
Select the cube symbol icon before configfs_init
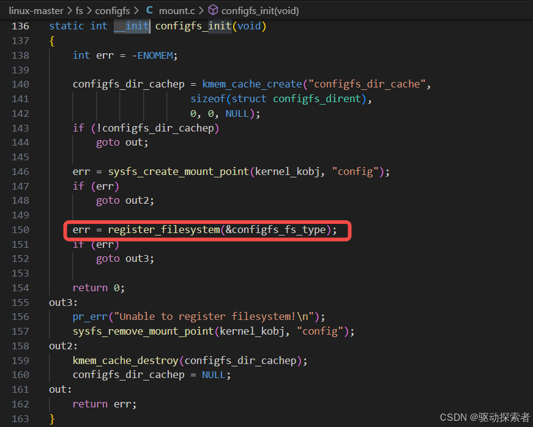213,10
